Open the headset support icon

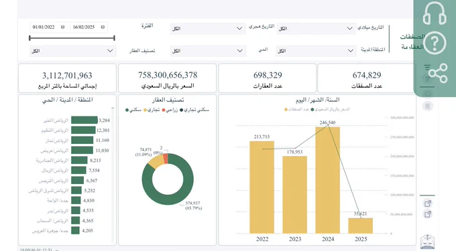tap(435, 13)
